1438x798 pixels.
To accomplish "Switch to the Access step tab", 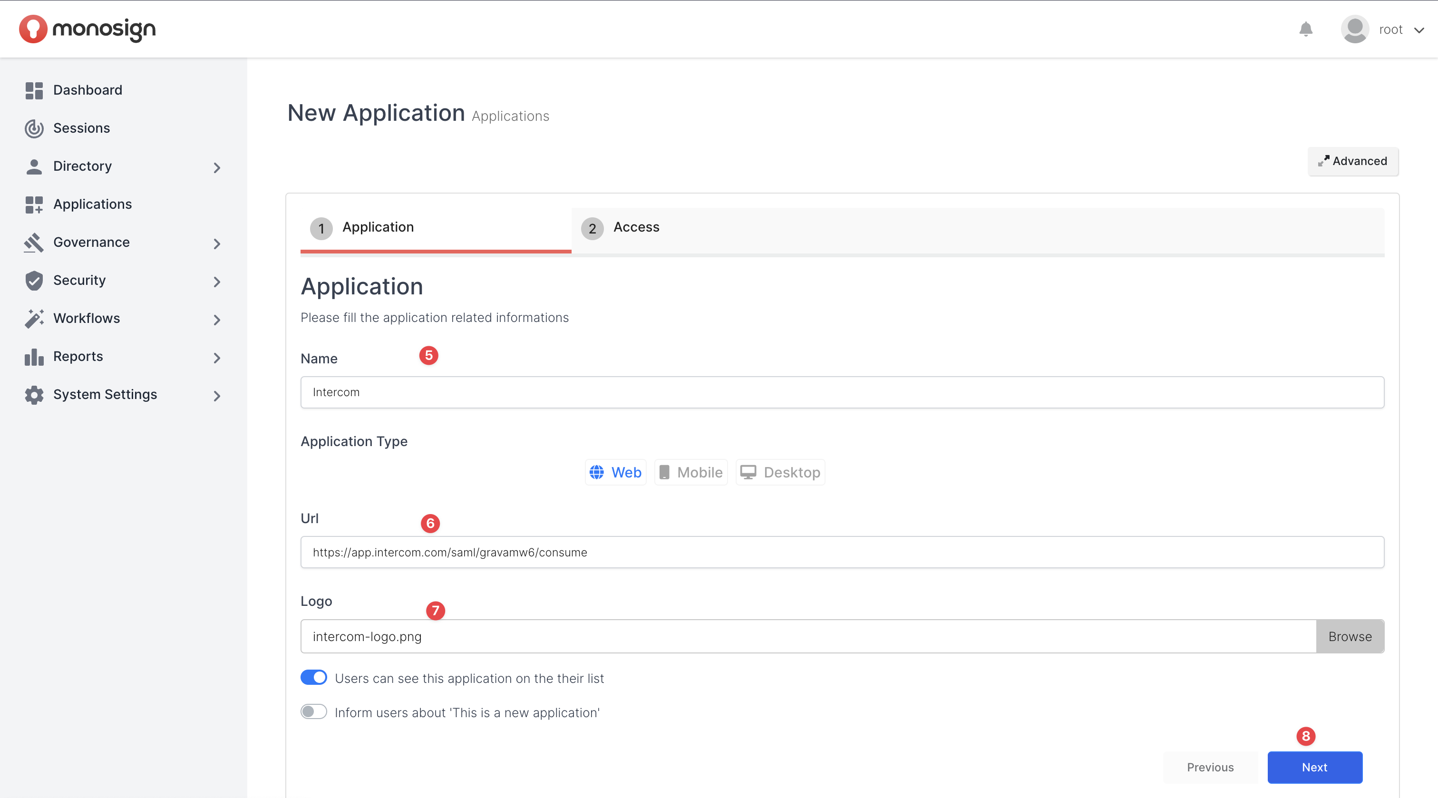I will pyautogui.click(x=636, y=227).
